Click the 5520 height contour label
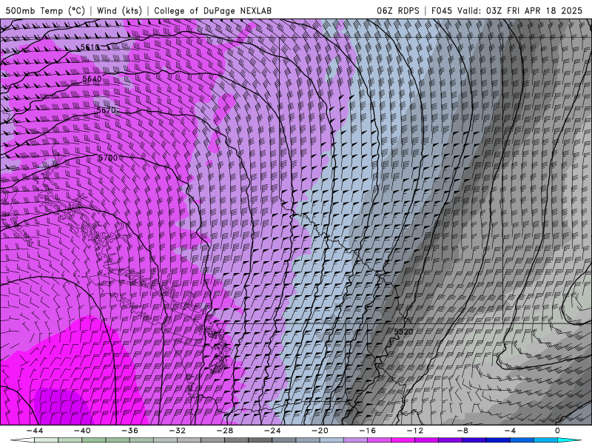592x444 pixels. click(403, 332)
